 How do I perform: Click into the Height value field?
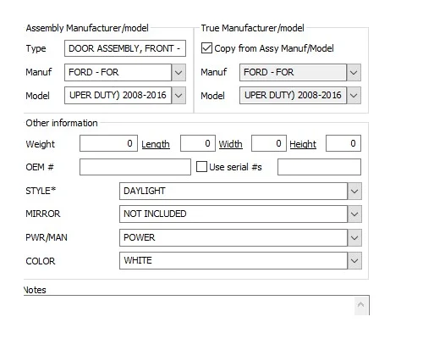point(343,143)
